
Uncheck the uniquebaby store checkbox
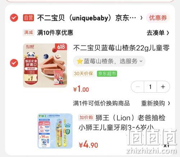click(x=14, y=18)
